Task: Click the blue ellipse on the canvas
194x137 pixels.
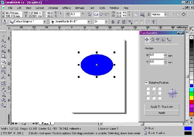Action: pyautogui.click(x=97, y=65)
